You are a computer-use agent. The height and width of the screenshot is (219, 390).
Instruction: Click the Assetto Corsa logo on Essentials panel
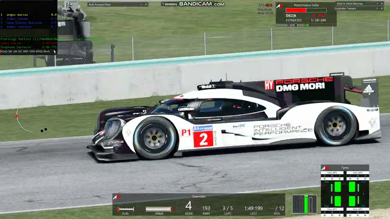117,197
